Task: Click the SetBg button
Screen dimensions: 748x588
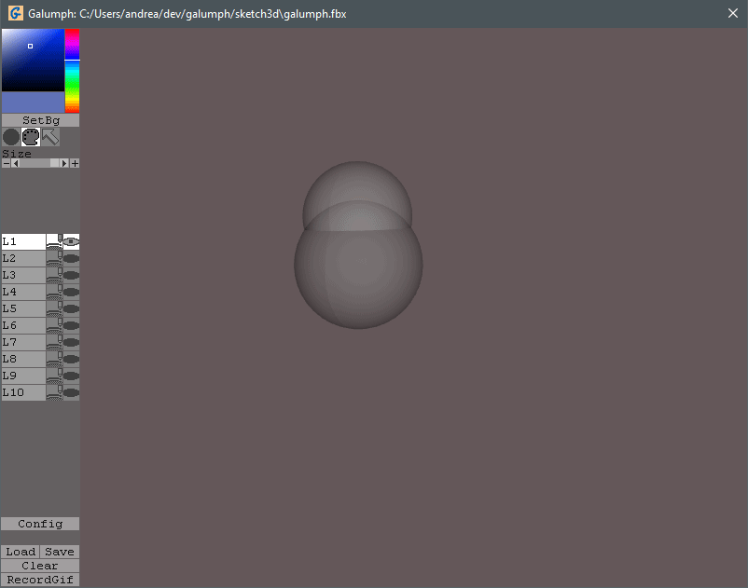Action: tap(40, 120)
